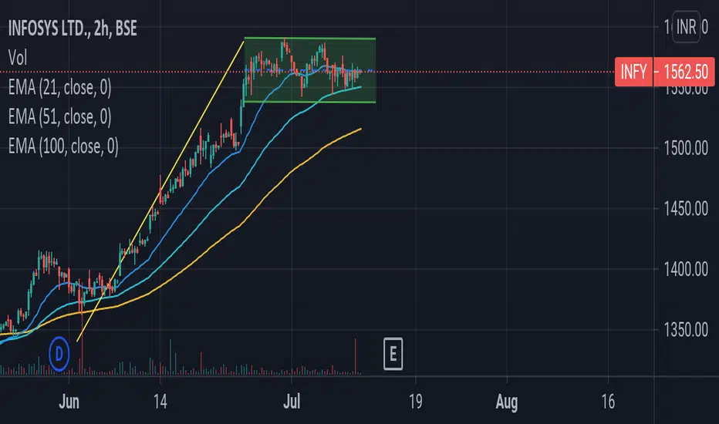Click the Jul date axis label
Viewport: 719px width, 424px height.
click(292, 402)
